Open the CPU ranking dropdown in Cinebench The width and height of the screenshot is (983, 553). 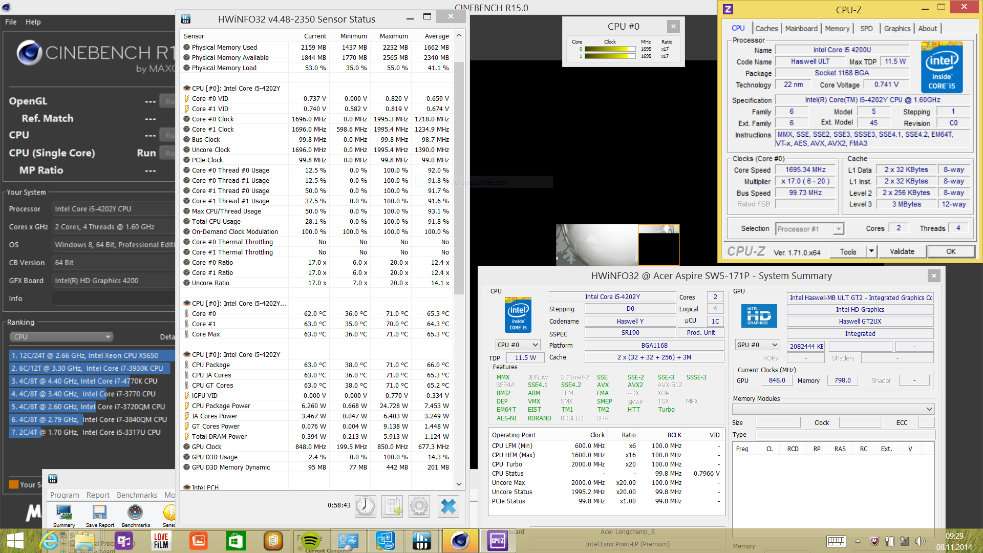[x=61, y=337]
